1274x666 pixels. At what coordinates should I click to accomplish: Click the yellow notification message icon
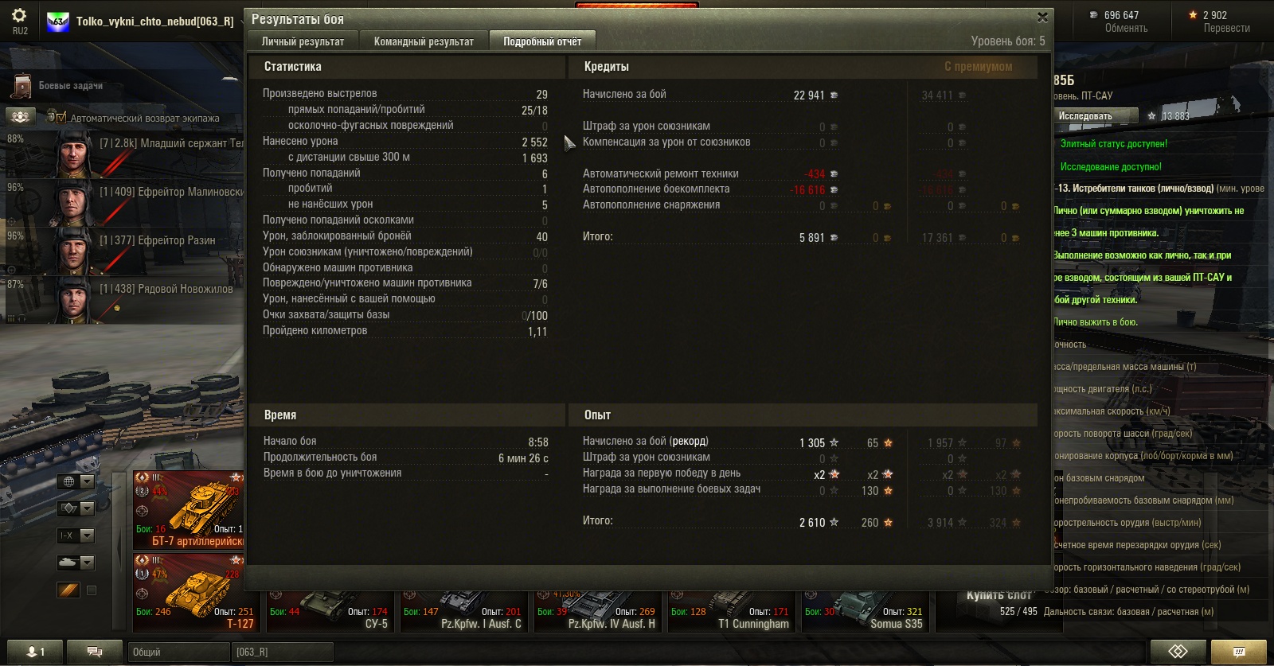pyautogui.click(x=1238, y=652)
